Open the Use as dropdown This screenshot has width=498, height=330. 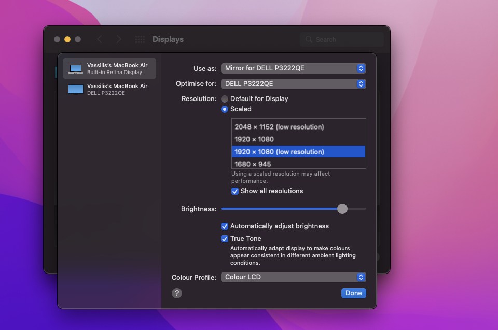[x=294, y=68]
